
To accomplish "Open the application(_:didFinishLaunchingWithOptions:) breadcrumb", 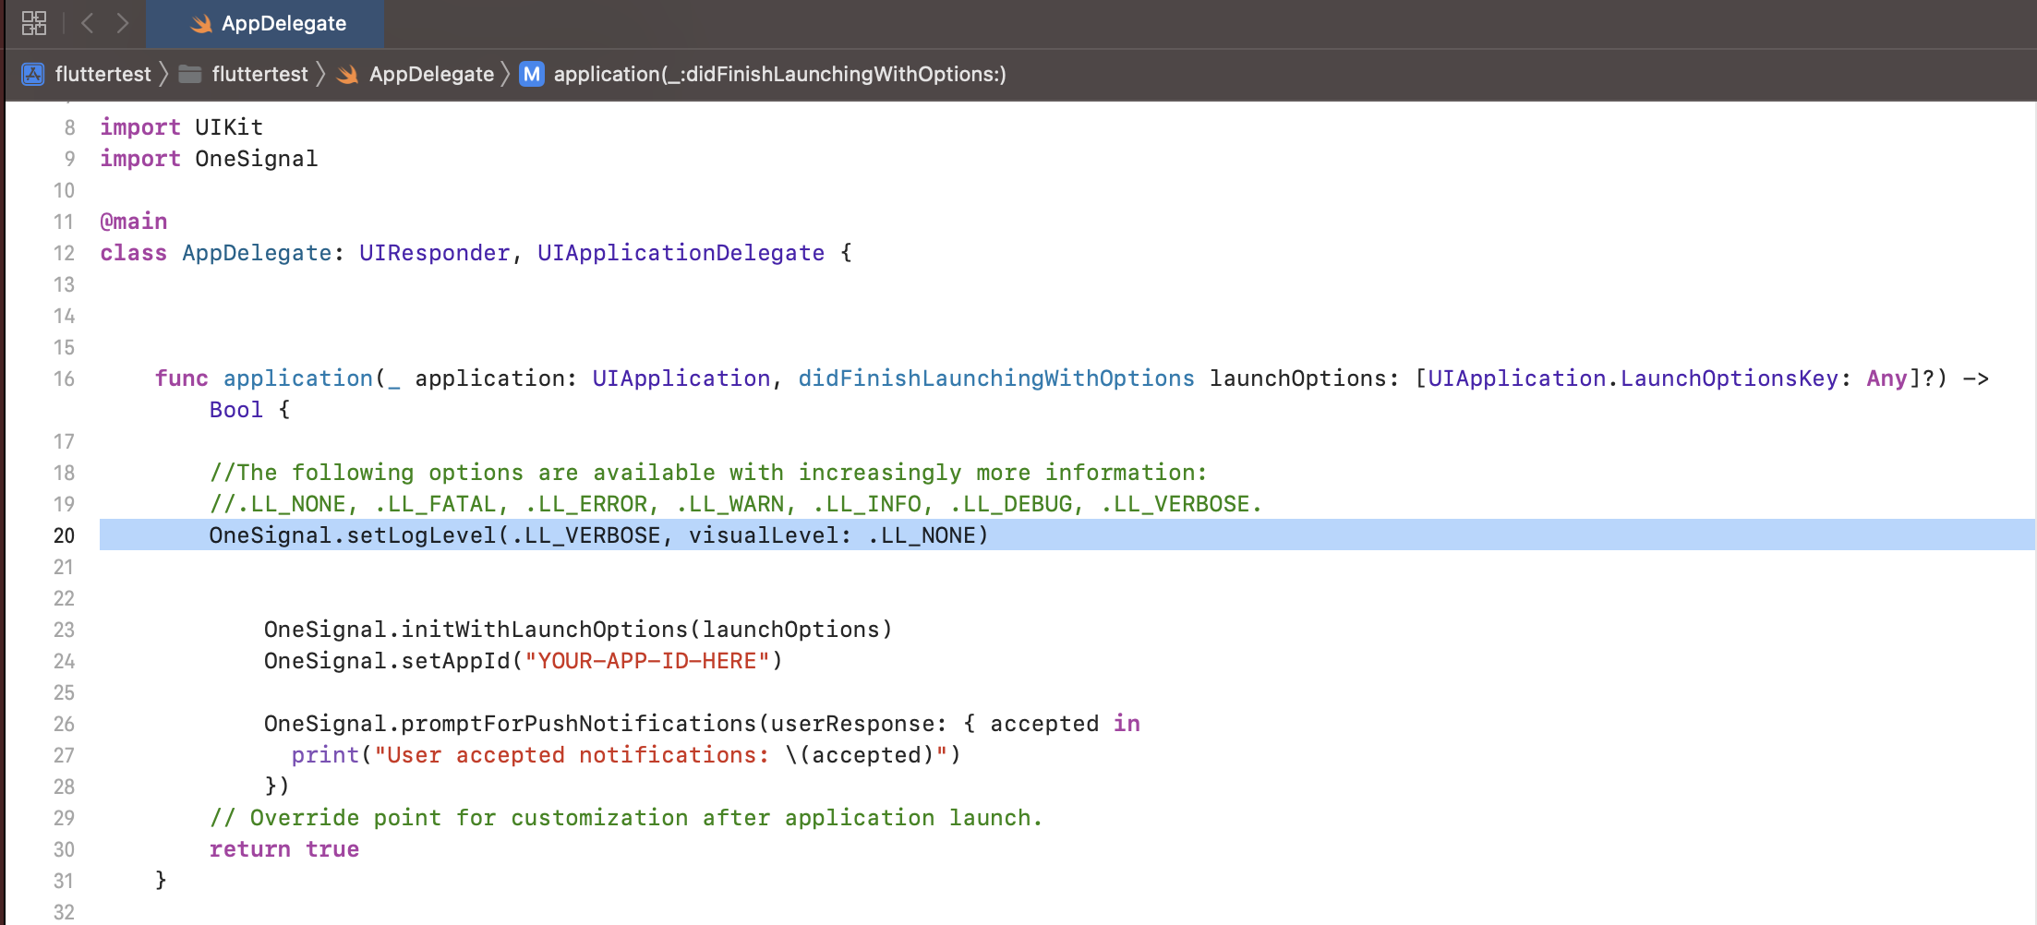I will click(x=779, y=74).
